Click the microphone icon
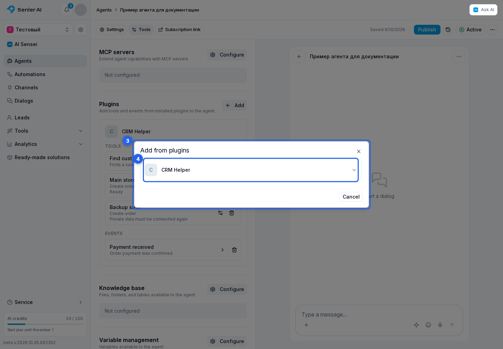The image size is (503, 349). [440, 325]
